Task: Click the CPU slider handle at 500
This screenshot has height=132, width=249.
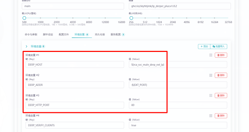Action: coord(24,18)
